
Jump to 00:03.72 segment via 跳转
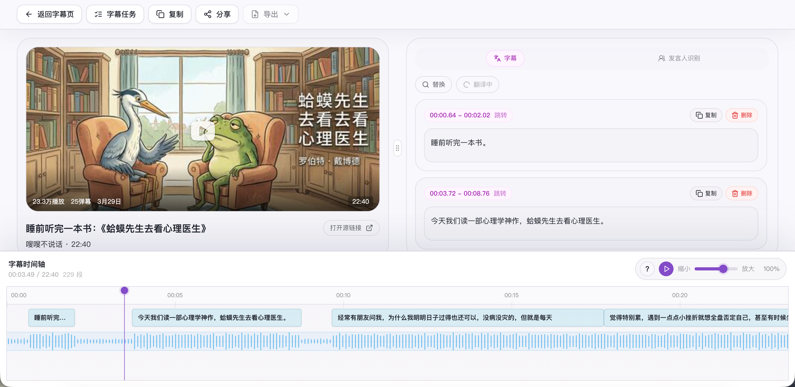click(500, 194)
